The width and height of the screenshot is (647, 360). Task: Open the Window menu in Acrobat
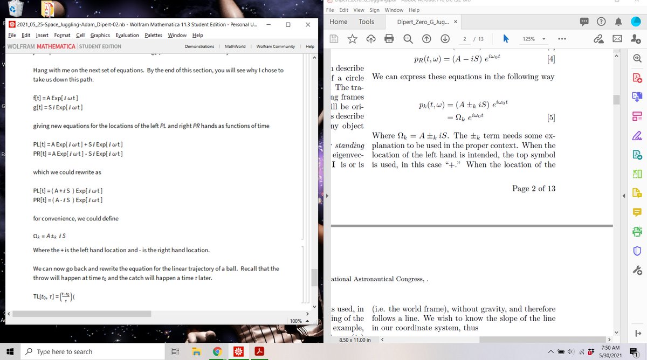(394, 10)
